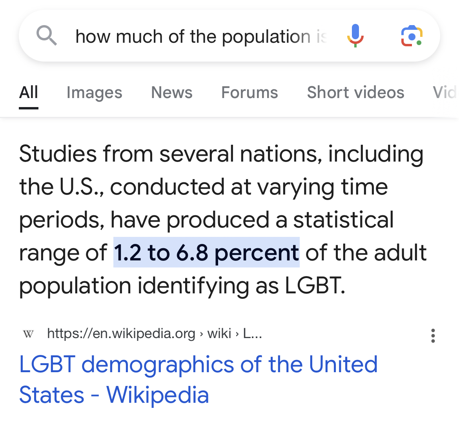Click the 'Studies from several nations' snippet line
The height and width of the screenshot is (422, 459).
(221, 154)
